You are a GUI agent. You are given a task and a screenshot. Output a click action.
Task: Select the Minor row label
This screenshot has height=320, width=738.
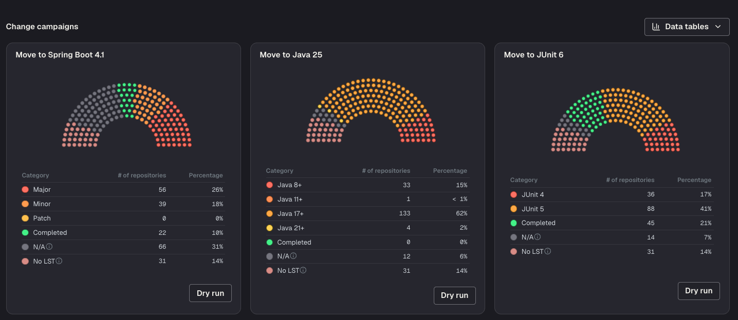click(x=42, y=204)
